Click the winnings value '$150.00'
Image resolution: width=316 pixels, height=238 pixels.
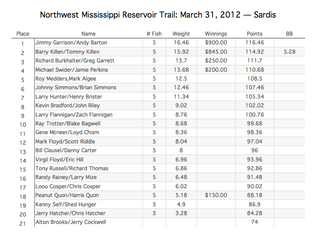216,195
